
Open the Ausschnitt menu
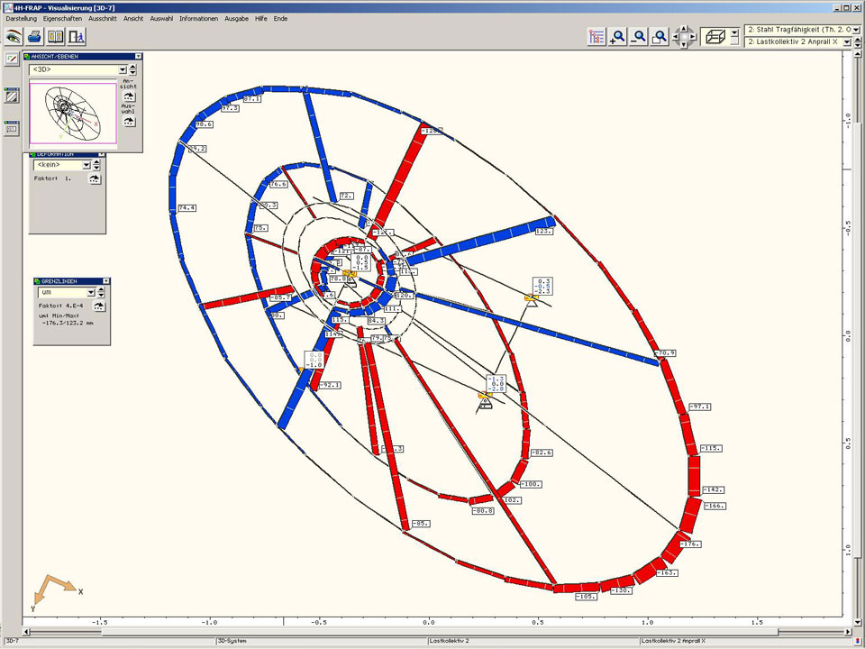pyautogui.click(x=103, y=18)
